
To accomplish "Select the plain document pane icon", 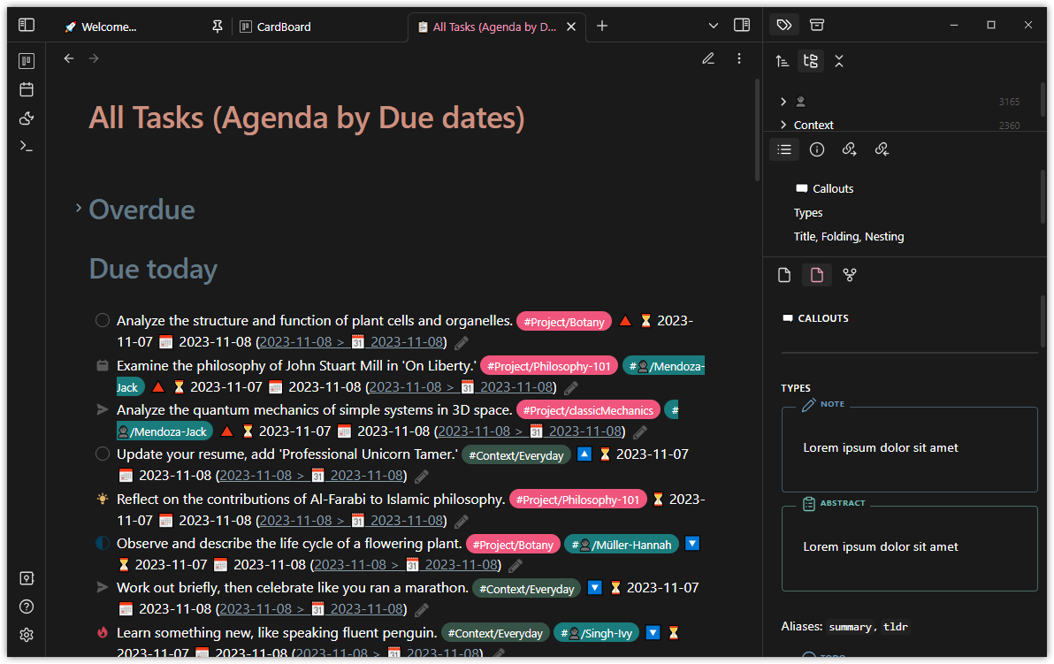I will (x=784, y=275).
